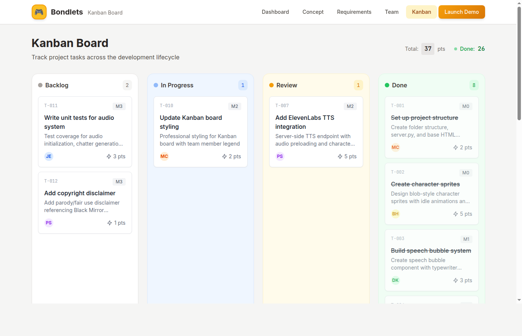Open card Write unit tests for audio system
Image resolution: width=522 pixels, height=336 pixels.
coord(85,132)
